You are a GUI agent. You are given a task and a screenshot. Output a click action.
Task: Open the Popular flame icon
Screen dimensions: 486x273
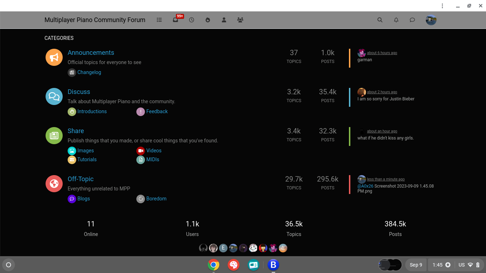coord(208,20)
